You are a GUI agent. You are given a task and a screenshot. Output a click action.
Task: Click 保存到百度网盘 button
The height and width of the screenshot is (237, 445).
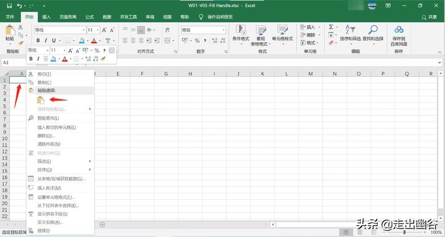pos(399,35)
